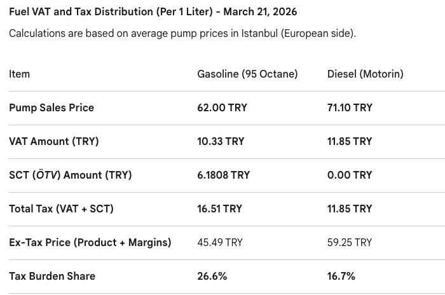Viewport: 445px width, 295px height.
Task: Click the Istanbul pump prices note text
Action: click(x=182, y=33)
